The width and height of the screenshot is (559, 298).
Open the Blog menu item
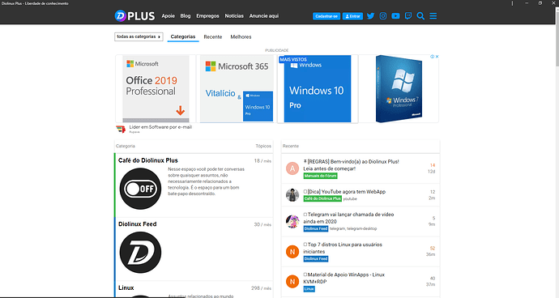[x=186, y=16]
